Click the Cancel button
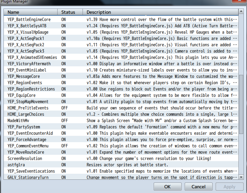 (x=199, y=187)
